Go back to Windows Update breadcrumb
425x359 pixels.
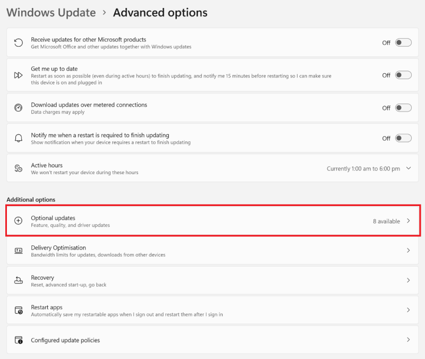[x=51, y=12]
